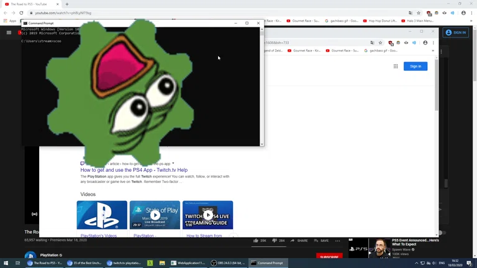
Task: Bookmark this page with the star icon
Action: tap(419, 12)
